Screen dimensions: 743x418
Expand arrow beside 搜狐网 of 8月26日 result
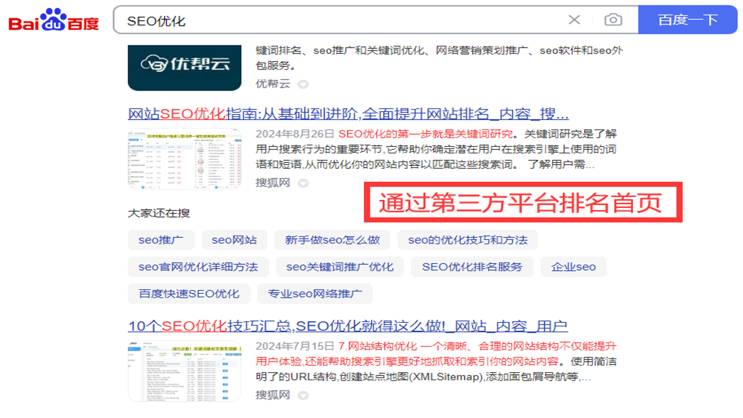[x=303, y=183]
